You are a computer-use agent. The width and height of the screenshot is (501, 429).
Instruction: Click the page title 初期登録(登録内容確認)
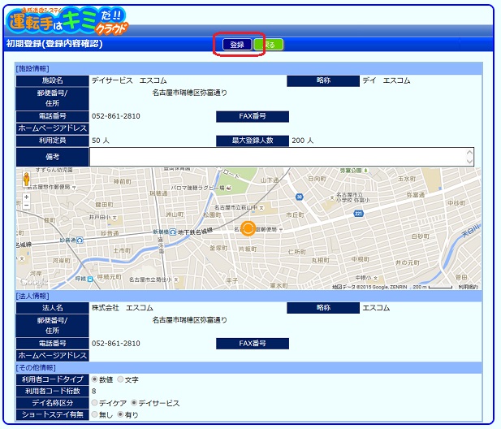coord(54,44)
